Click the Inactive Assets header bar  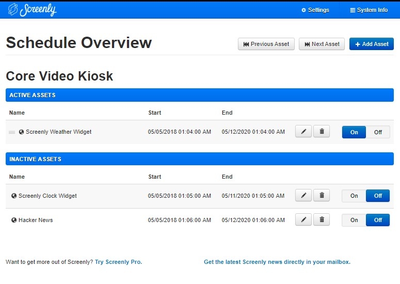(x=200, y=159)
